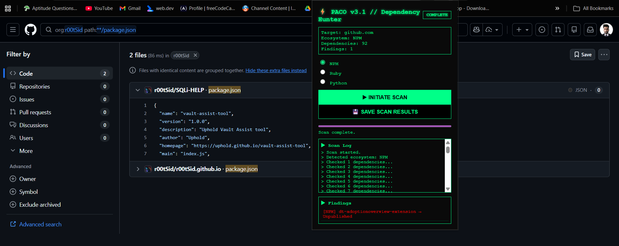619x246 pixels.
Task: Select the Ruby ecosystem radio button
Action: pos(323,72)
